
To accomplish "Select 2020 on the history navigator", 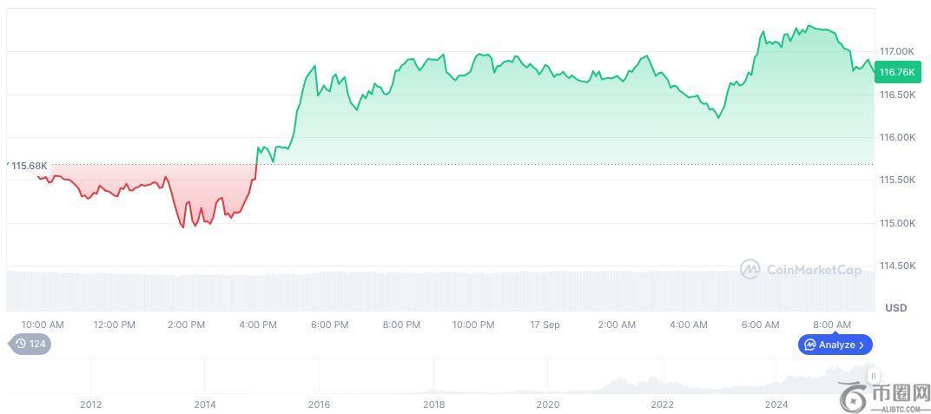I will (x=548, y=404).
